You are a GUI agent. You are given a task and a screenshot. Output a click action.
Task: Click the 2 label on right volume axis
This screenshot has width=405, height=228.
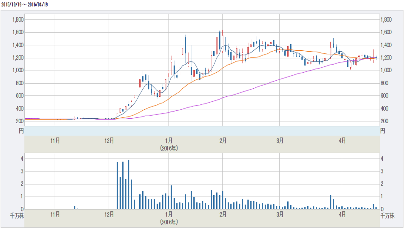382,184
